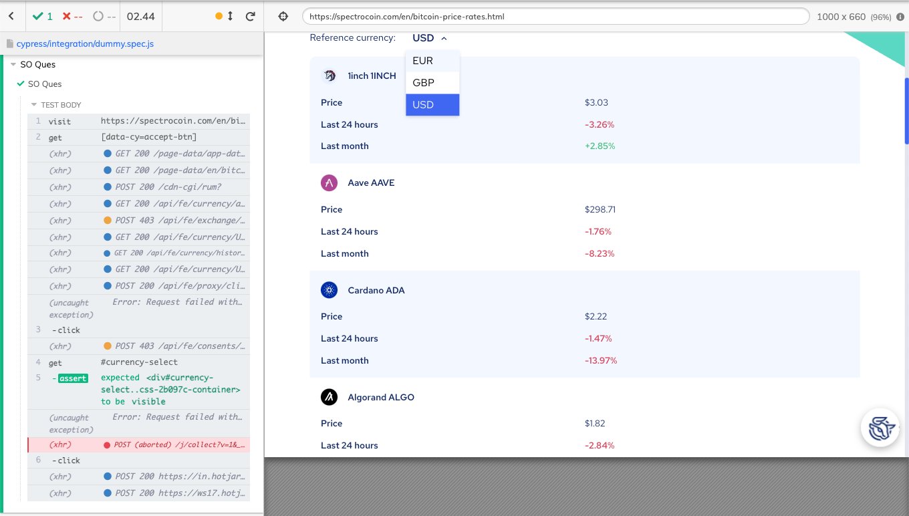Collapse the SO Ques suite triangle
This screenshot has height=516, width=909.
click(13, 65)
